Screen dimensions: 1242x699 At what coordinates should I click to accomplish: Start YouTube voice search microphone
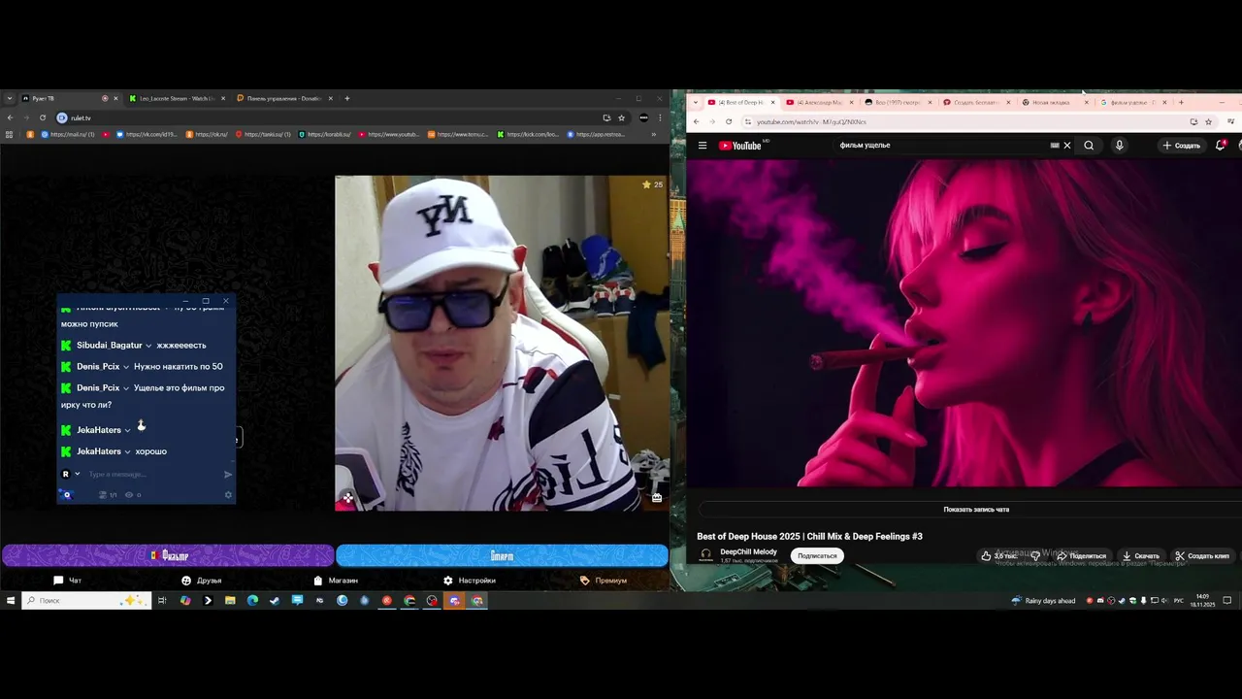(1119, 146)
